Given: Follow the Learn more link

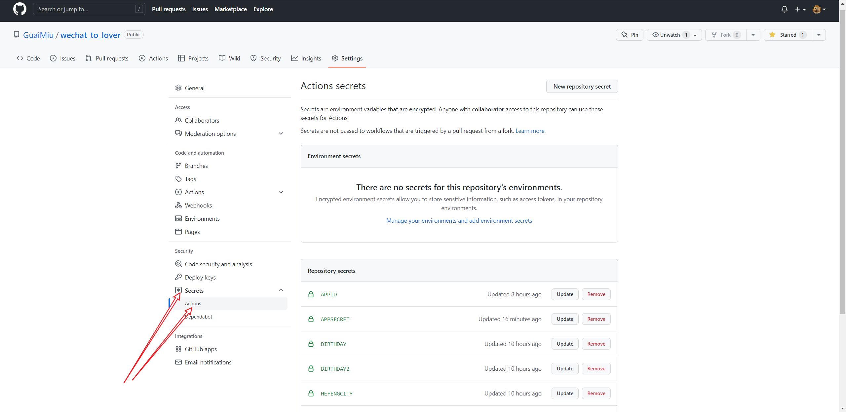Looking at the screenshot, I should click(530, 131).
